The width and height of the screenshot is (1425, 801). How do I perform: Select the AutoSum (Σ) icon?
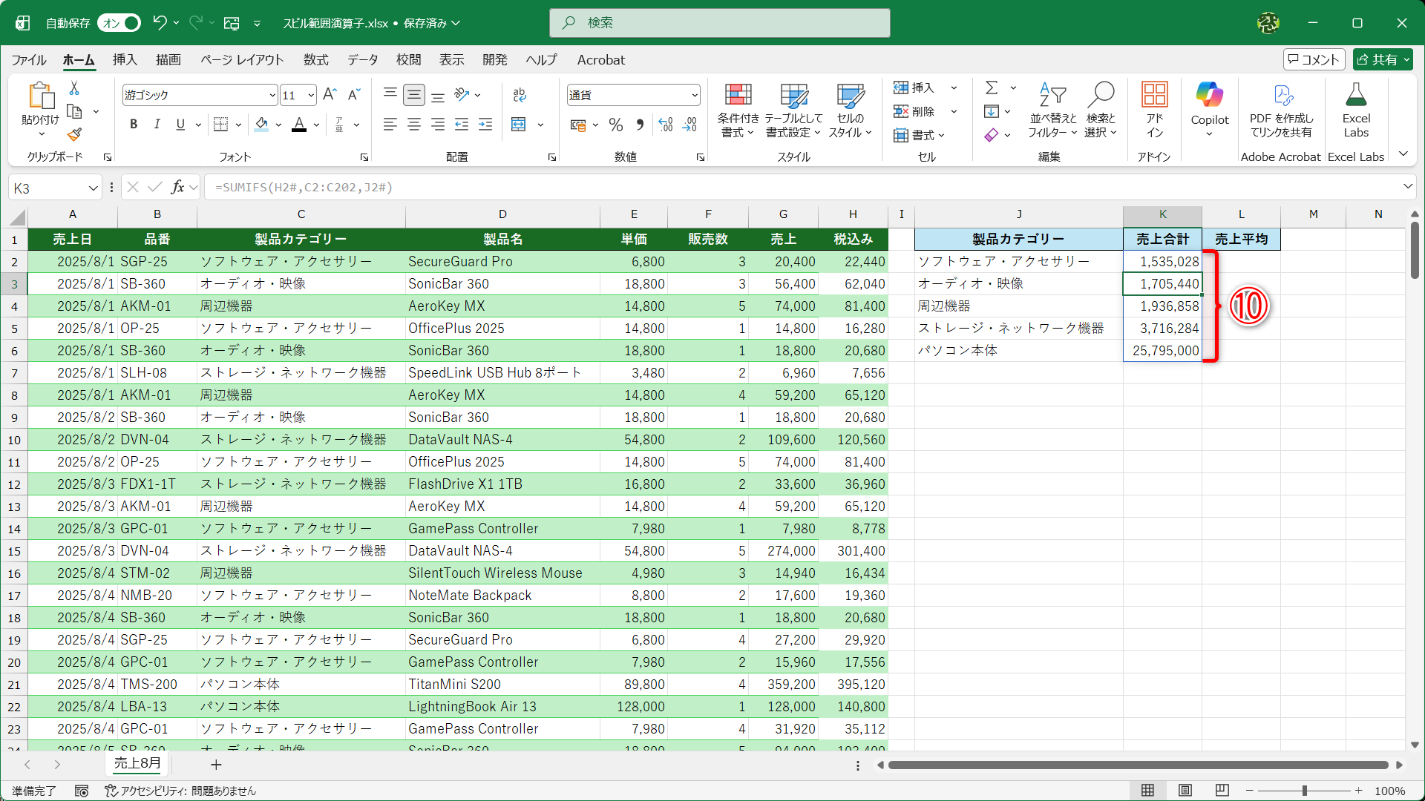coord(992,87)
